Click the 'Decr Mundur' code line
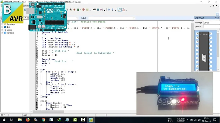Image resolution: width=220 pixels, height=123 pixels. [x=54, y=103]
